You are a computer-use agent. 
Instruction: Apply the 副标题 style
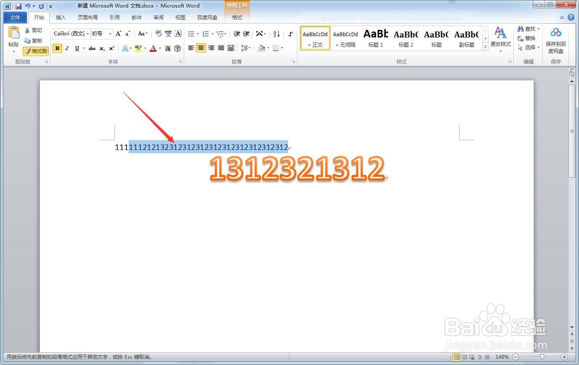467,38
